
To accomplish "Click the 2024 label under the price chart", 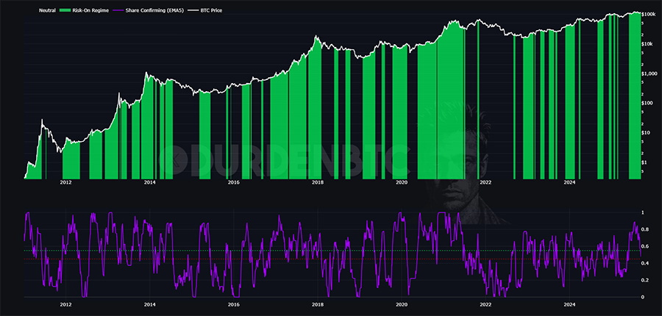I will pyautogui.click(x=569, y=182).
